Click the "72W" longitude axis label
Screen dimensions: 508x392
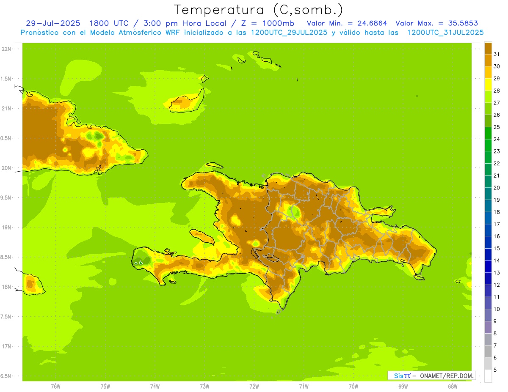[254, 387]
